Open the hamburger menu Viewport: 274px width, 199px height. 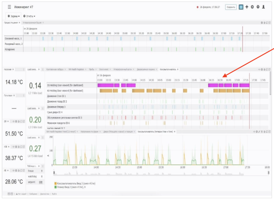tap(9, 7)
